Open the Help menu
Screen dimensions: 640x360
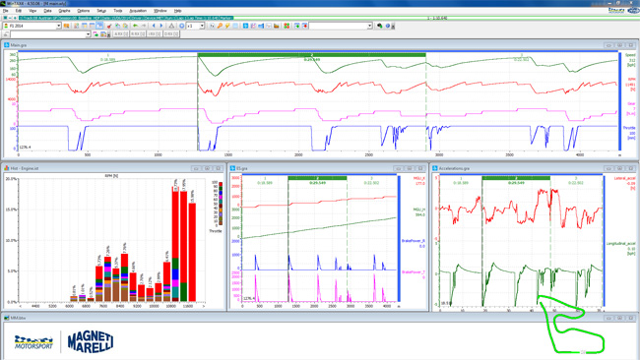tap(177, 11)
